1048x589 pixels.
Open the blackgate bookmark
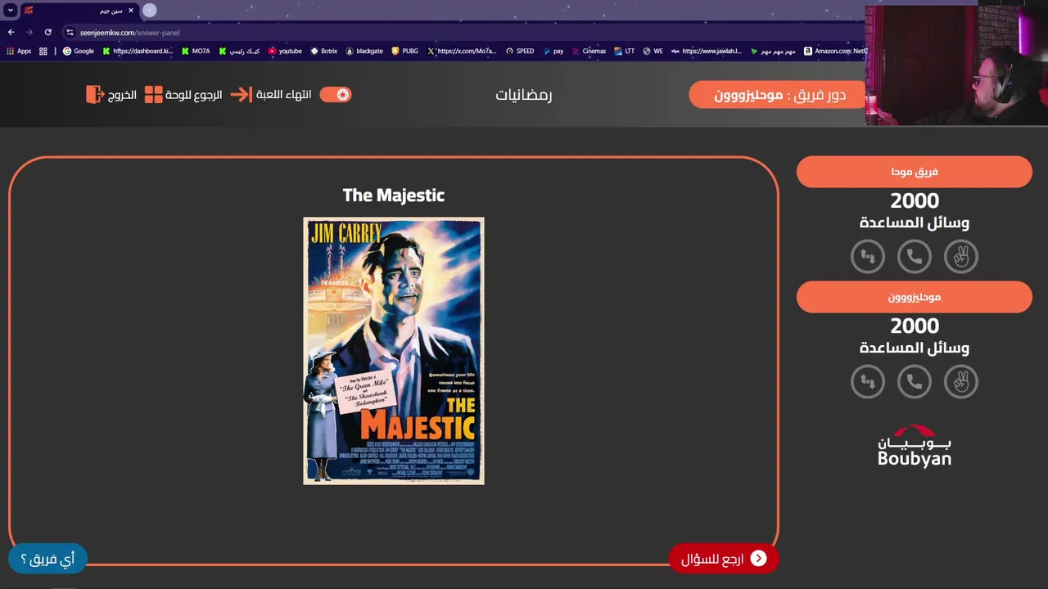(x=364, y=51)
